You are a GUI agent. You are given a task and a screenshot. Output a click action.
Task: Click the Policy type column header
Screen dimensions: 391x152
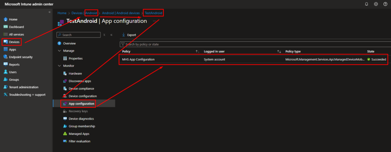[x=293, y=52]
